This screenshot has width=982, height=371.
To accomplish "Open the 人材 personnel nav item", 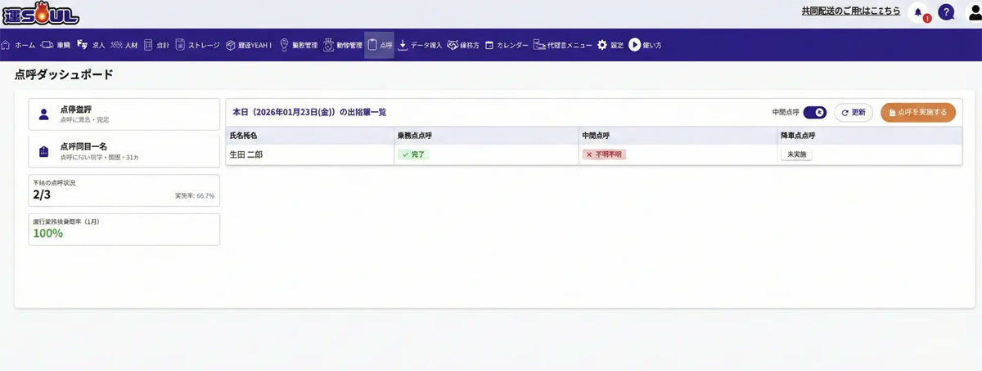I will click(124, 45).
